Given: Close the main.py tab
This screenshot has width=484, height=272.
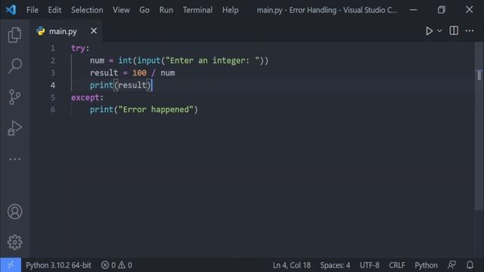Looking at the screenshot, I should tap(94, 31).
